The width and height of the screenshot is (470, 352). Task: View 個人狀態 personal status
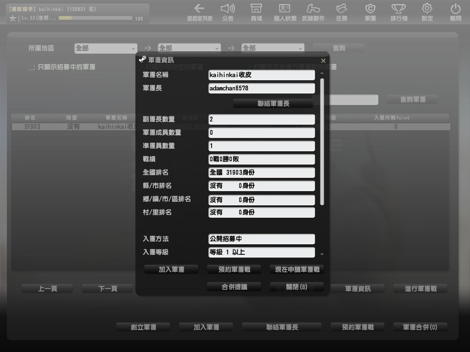click(285, 12)
